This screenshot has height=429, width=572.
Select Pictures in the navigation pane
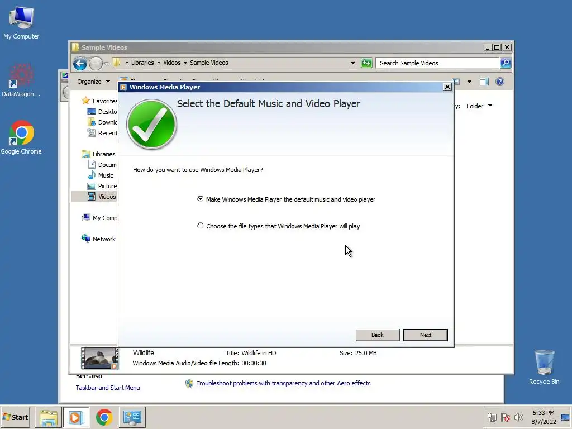(102, 186)
